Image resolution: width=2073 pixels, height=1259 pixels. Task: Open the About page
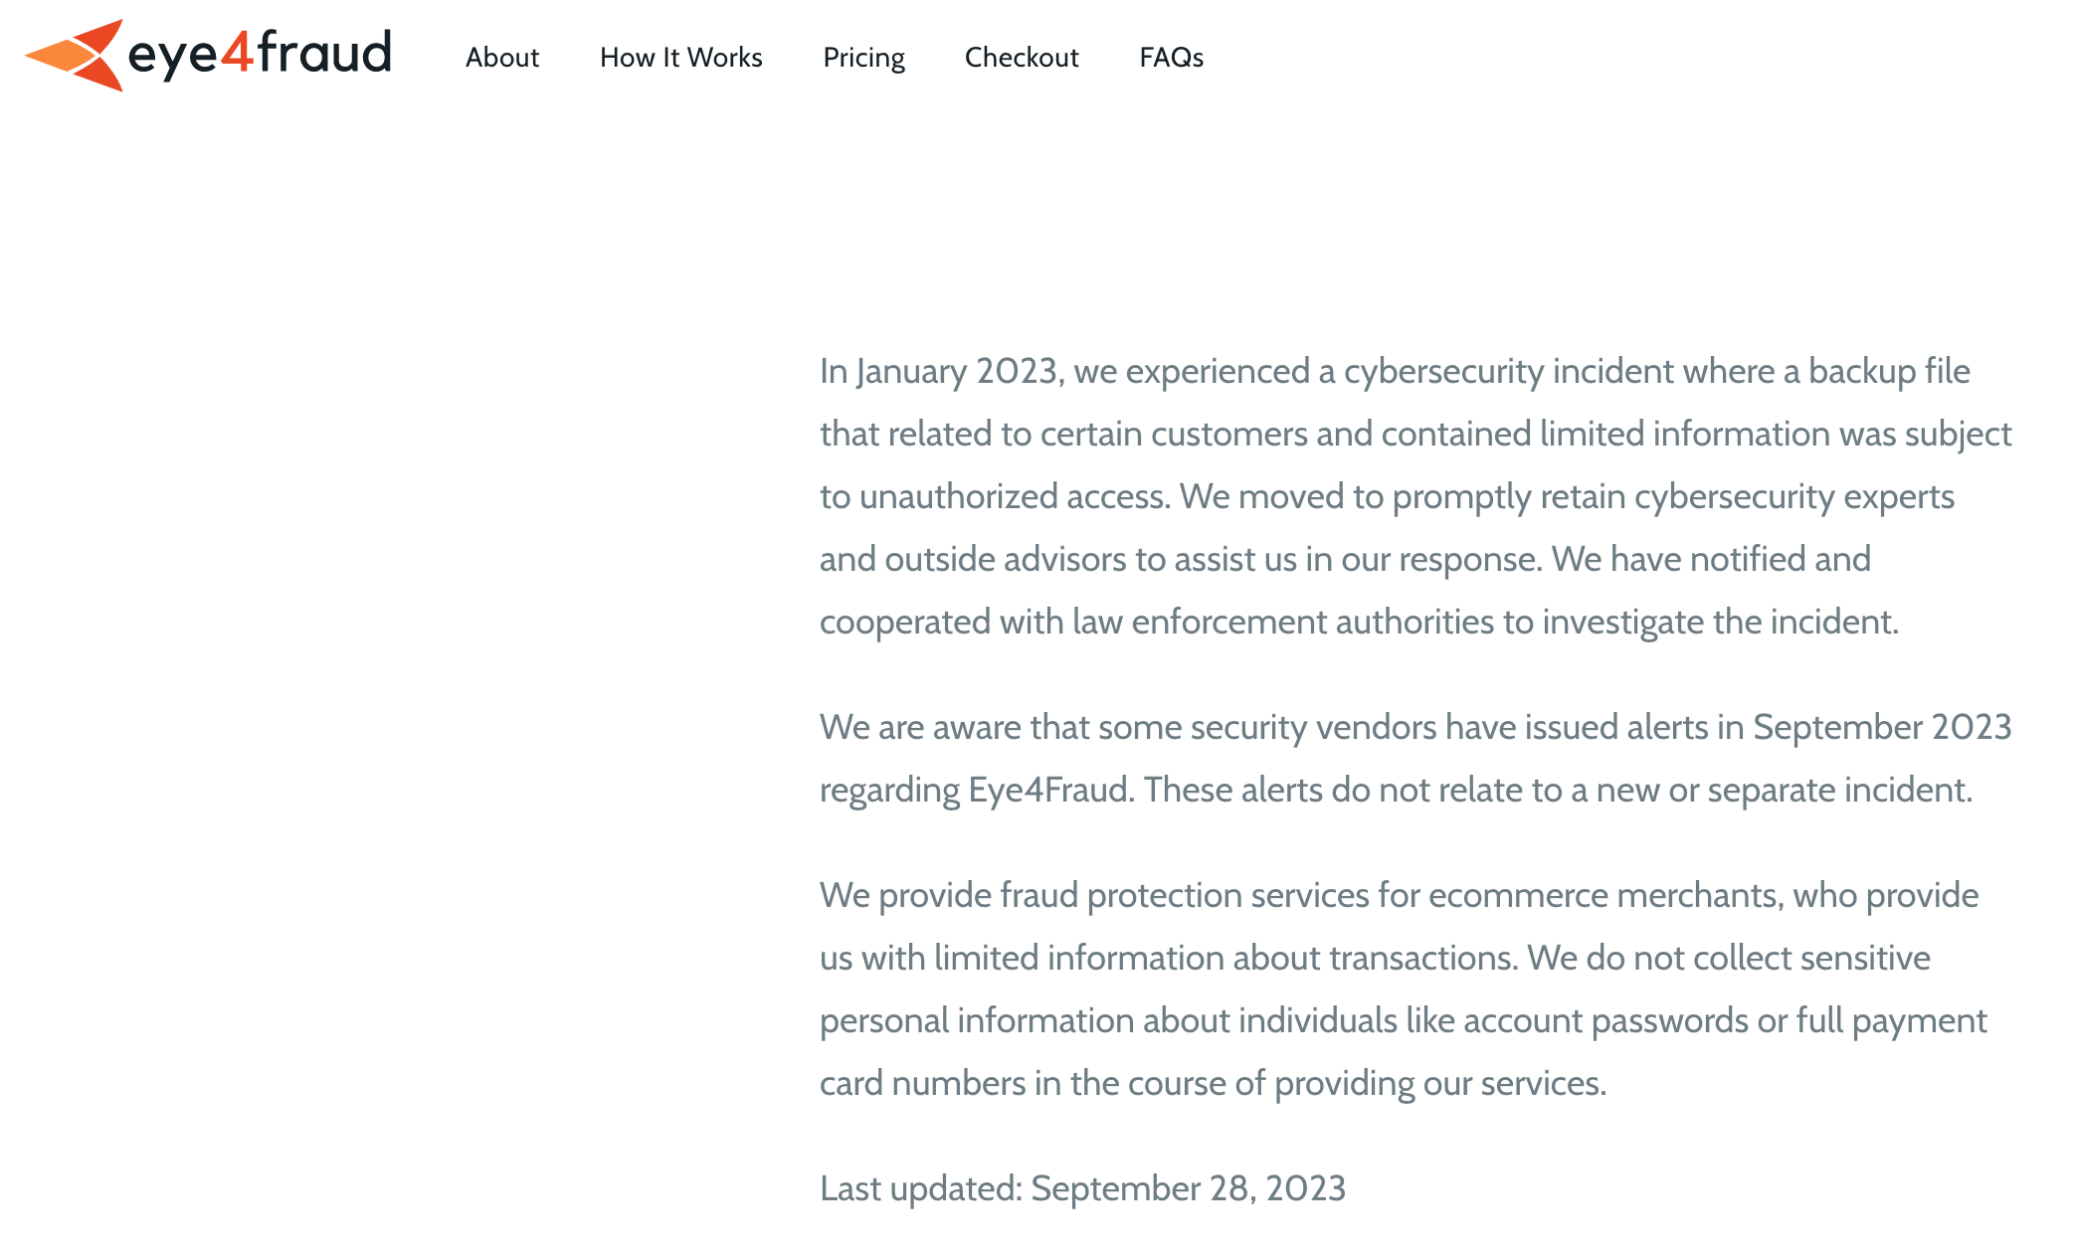click(x=502, y=58)
